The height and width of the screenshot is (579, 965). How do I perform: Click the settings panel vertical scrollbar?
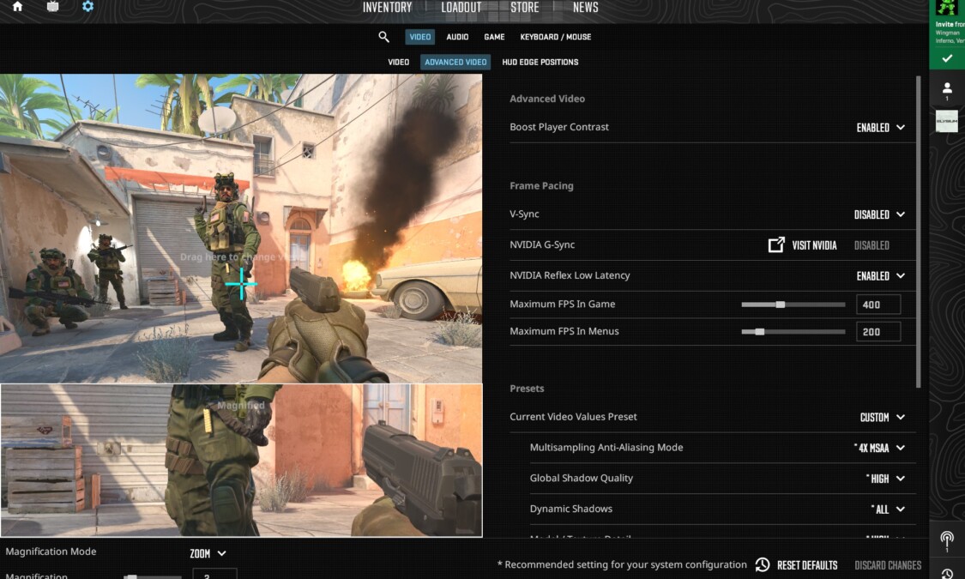pos(918,232)
